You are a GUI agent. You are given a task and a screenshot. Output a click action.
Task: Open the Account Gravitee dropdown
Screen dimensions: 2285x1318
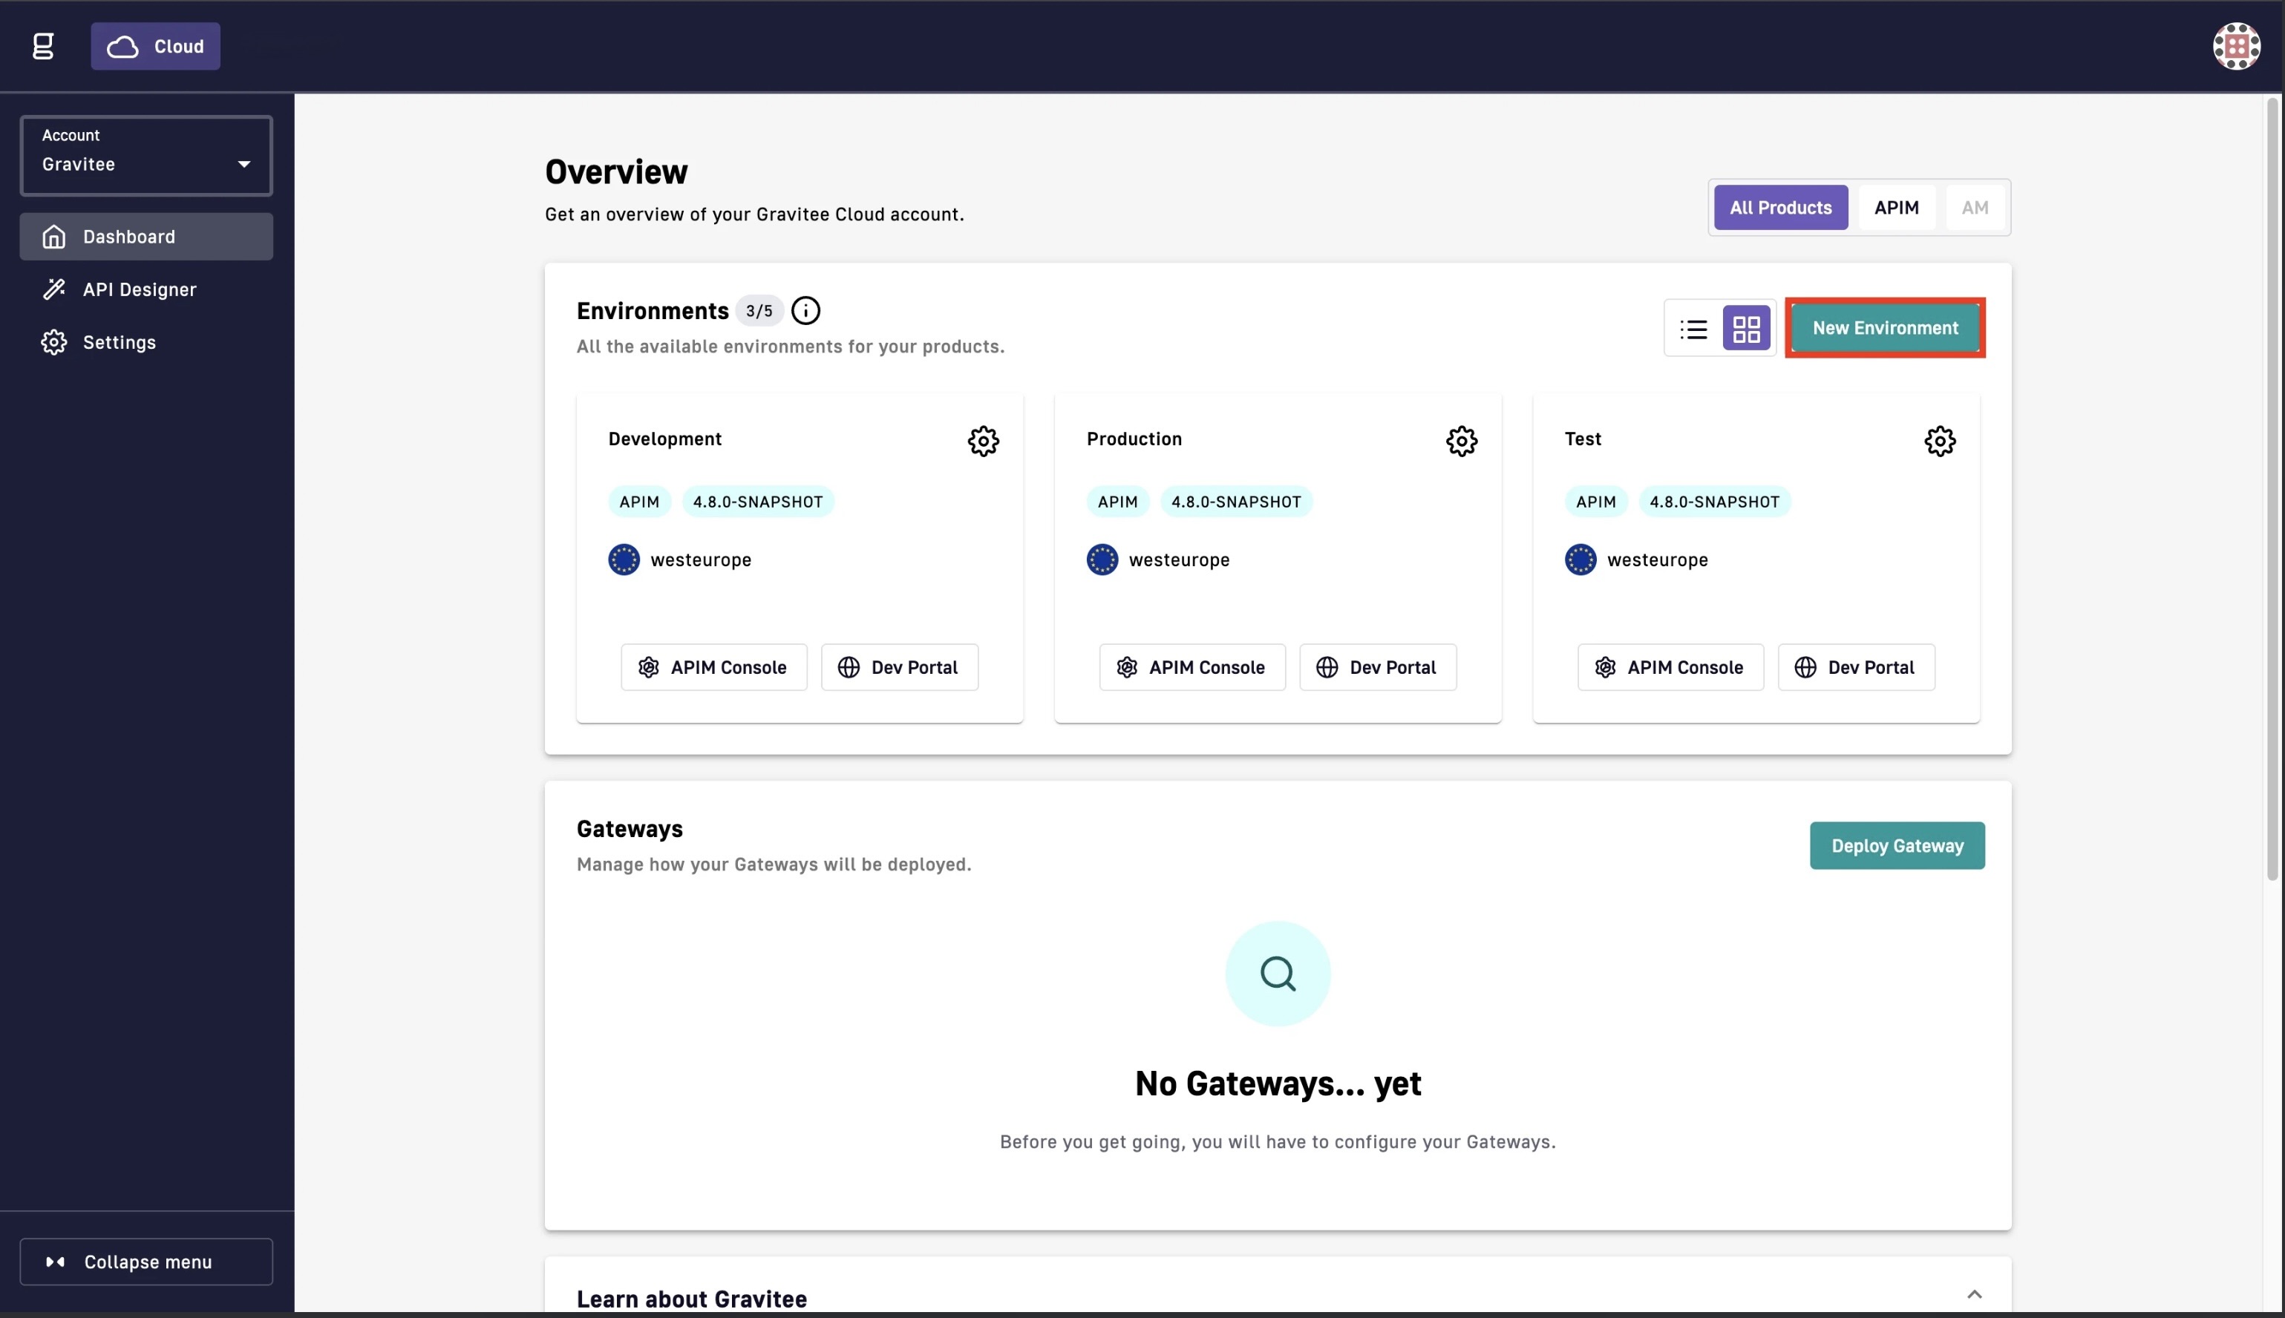point(146,156)
